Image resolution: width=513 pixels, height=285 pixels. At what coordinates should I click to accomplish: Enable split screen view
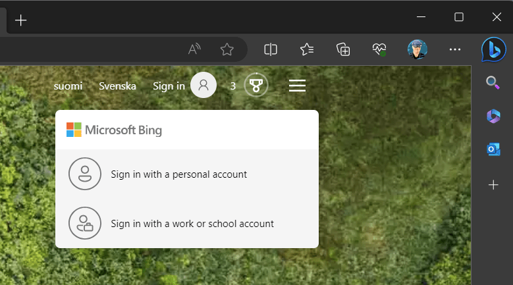coord(271,49)
